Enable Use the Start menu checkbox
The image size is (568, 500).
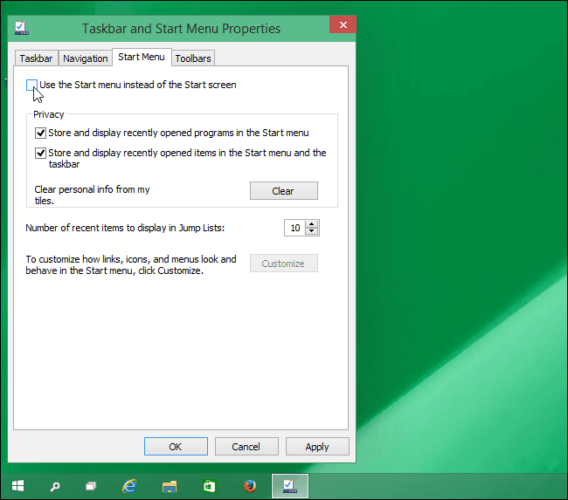point(31,85)
